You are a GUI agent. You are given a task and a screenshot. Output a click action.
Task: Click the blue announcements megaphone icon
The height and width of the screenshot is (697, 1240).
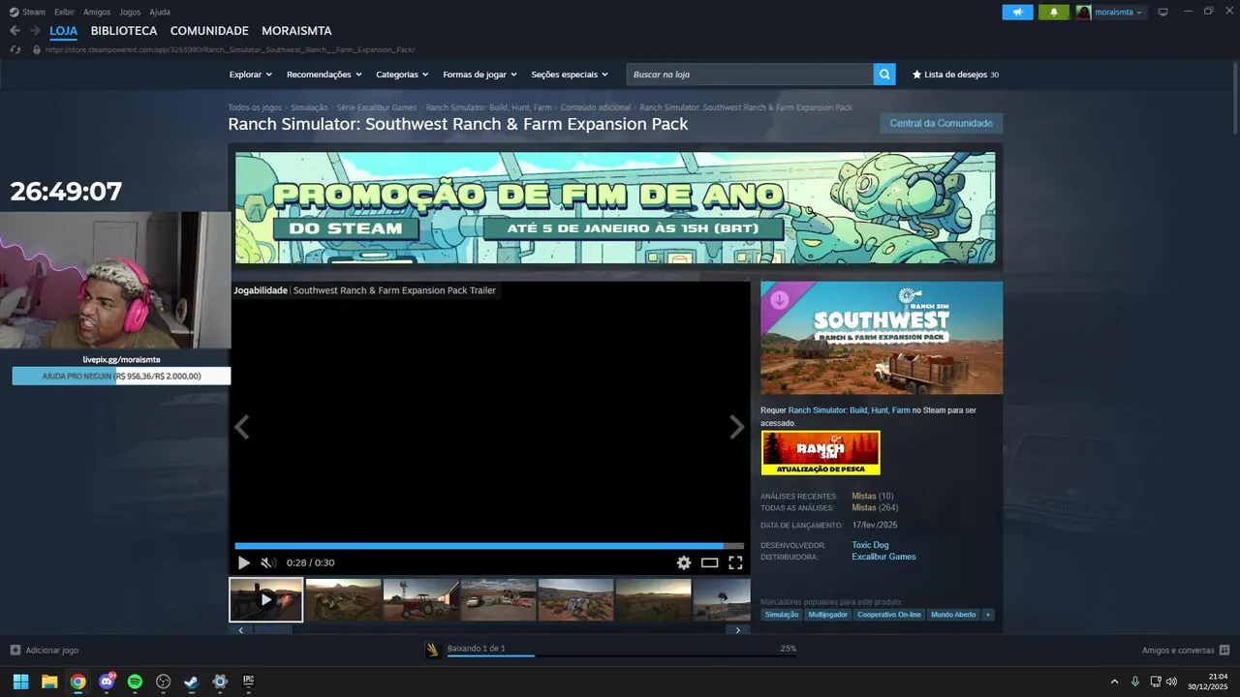point(1017,12)
